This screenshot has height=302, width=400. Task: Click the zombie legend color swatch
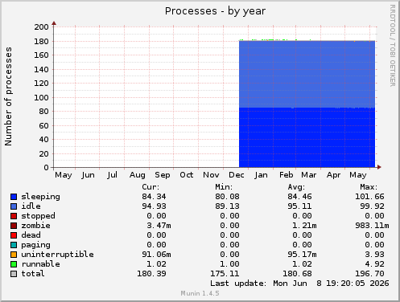click(x=14, y=226)
